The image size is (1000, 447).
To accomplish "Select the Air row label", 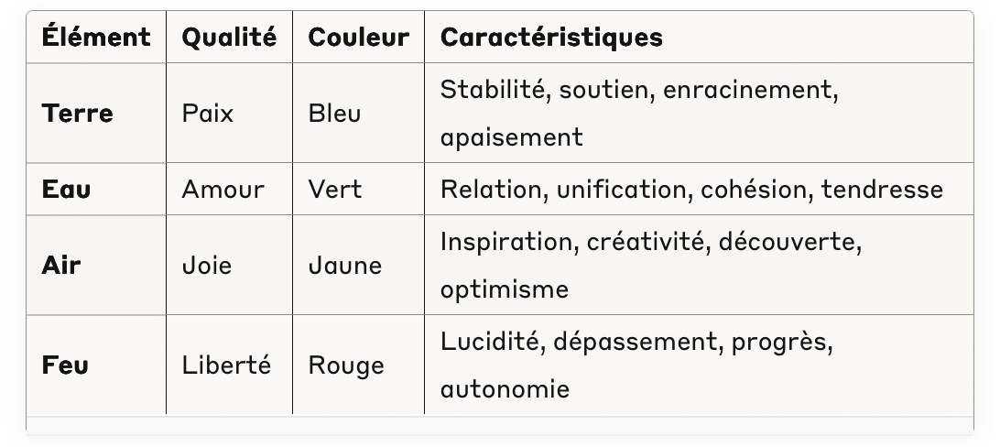I will click(x=61, y=266).
